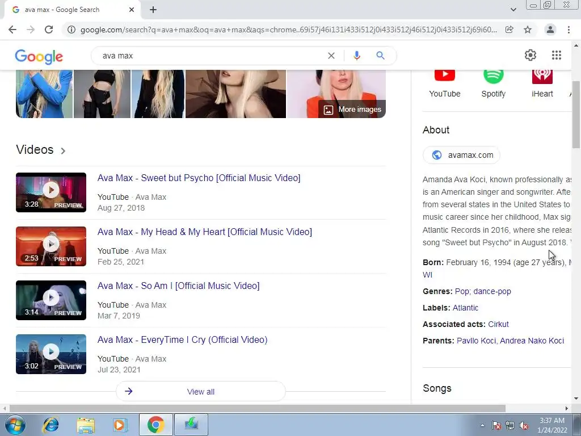Open the Cirkut associated act link
This screenshot has height=436, width=581.
(498, 324)
